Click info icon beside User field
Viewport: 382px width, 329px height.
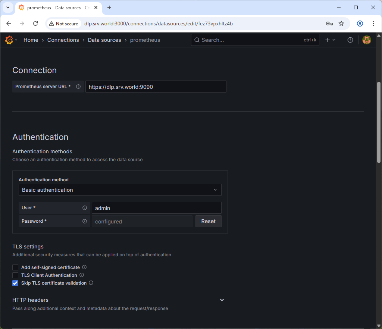[85, 208]
